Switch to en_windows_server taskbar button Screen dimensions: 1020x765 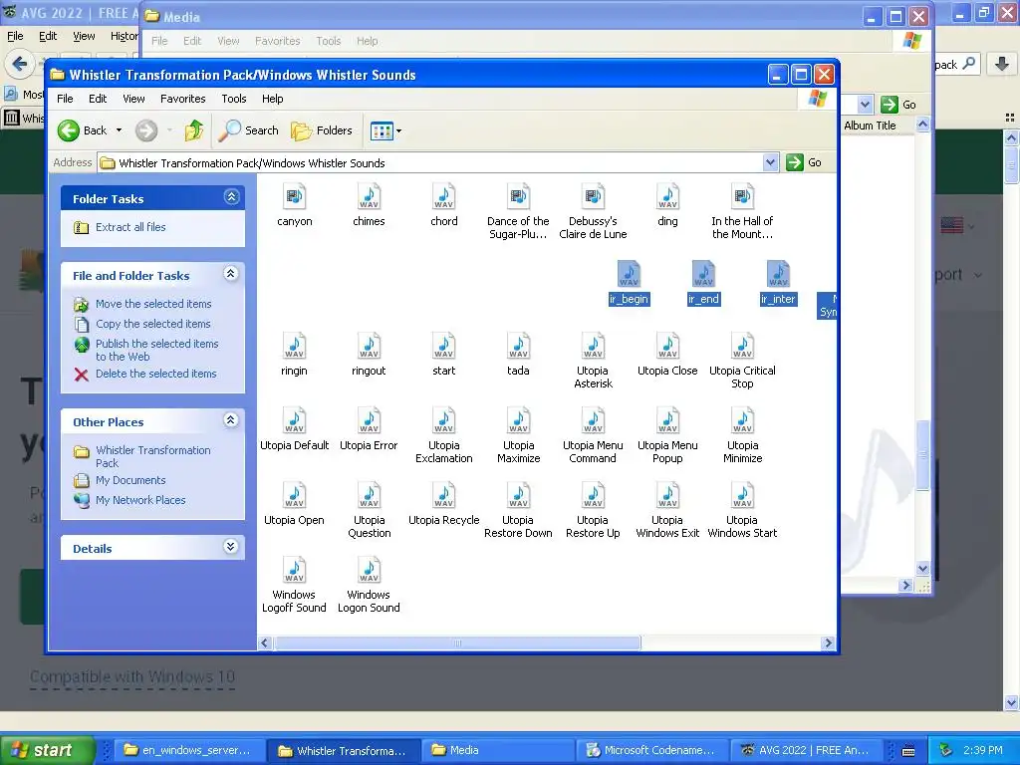190,750
